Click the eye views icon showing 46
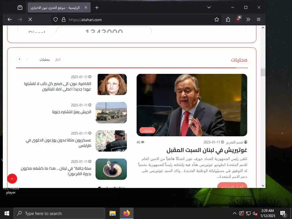The width and height of the screenshot is (292, 219). 143,142
